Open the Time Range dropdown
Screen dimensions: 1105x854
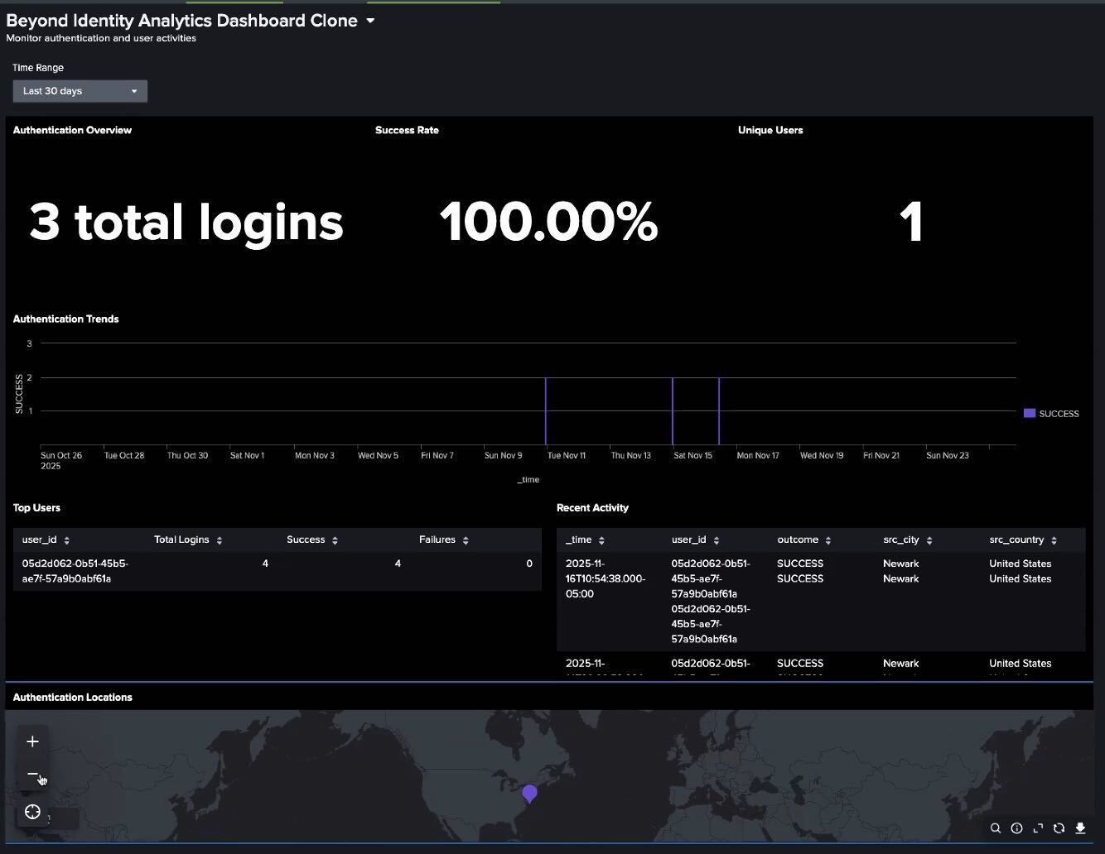click(x=80, y=91)
